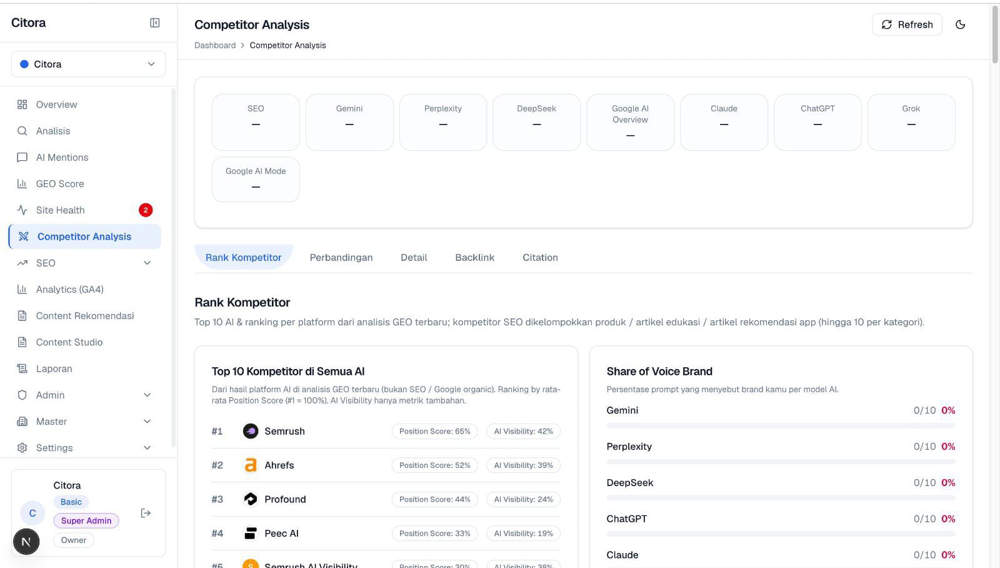
Task: Select the Perplexity score card
Action: tap(443, 122)
